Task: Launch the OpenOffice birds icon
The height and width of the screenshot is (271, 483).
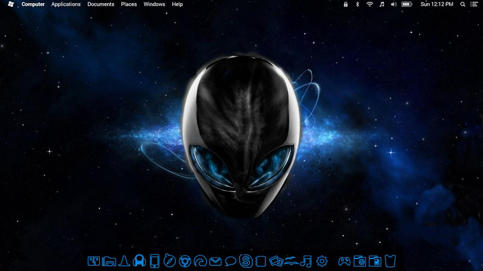Action: click(291, 262)
